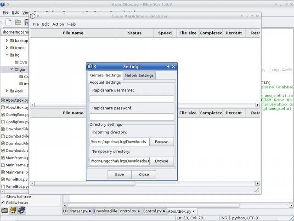Screen dimensions: 294x221
Task: Select the CVS folder under lrg
Action: click(21, 62)
